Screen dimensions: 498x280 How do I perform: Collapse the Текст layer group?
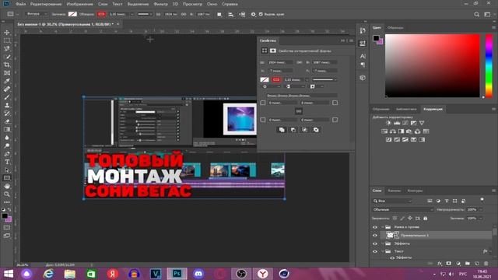click(x=382, y=251)
